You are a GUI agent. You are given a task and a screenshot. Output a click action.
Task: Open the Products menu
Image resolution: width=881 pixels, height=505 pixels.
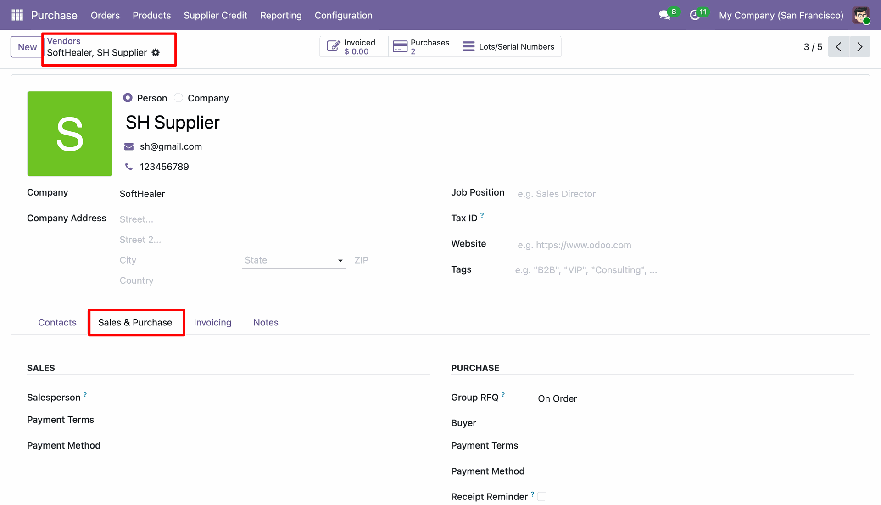pos(152,15)
